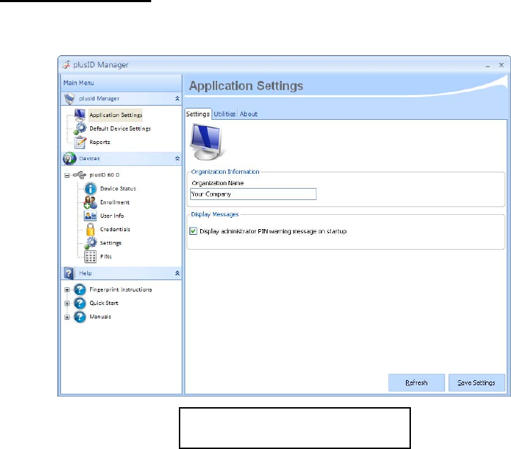Click the plusID 60 D USB device icon

click(79, 175)
